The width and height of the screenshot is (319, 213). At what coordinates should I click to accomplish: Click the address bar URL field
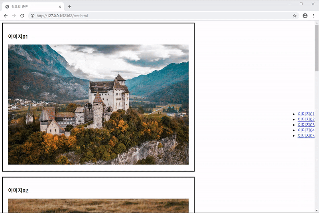tap(163, 15)
